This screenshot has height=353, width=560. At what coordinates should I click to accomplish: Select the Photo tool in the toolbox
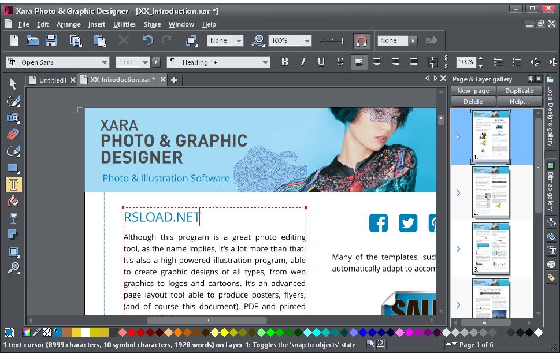13,118
